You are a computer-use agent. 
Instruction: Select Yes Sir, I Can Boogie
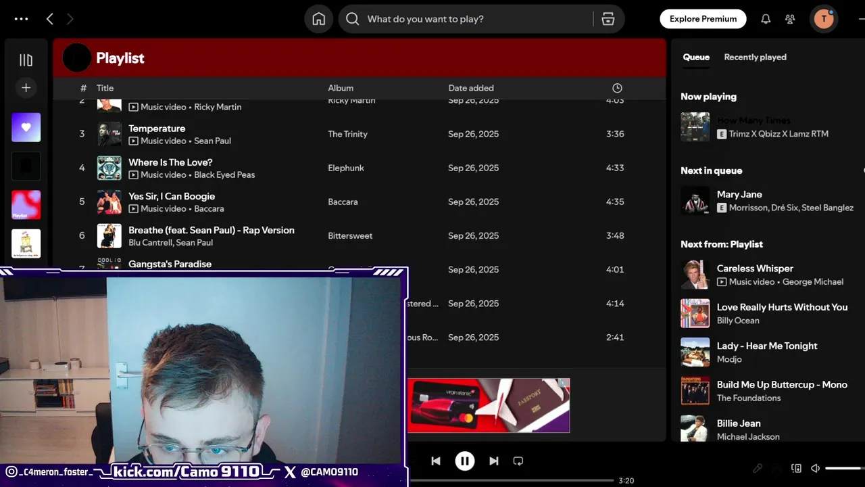(x=172, y=196)
